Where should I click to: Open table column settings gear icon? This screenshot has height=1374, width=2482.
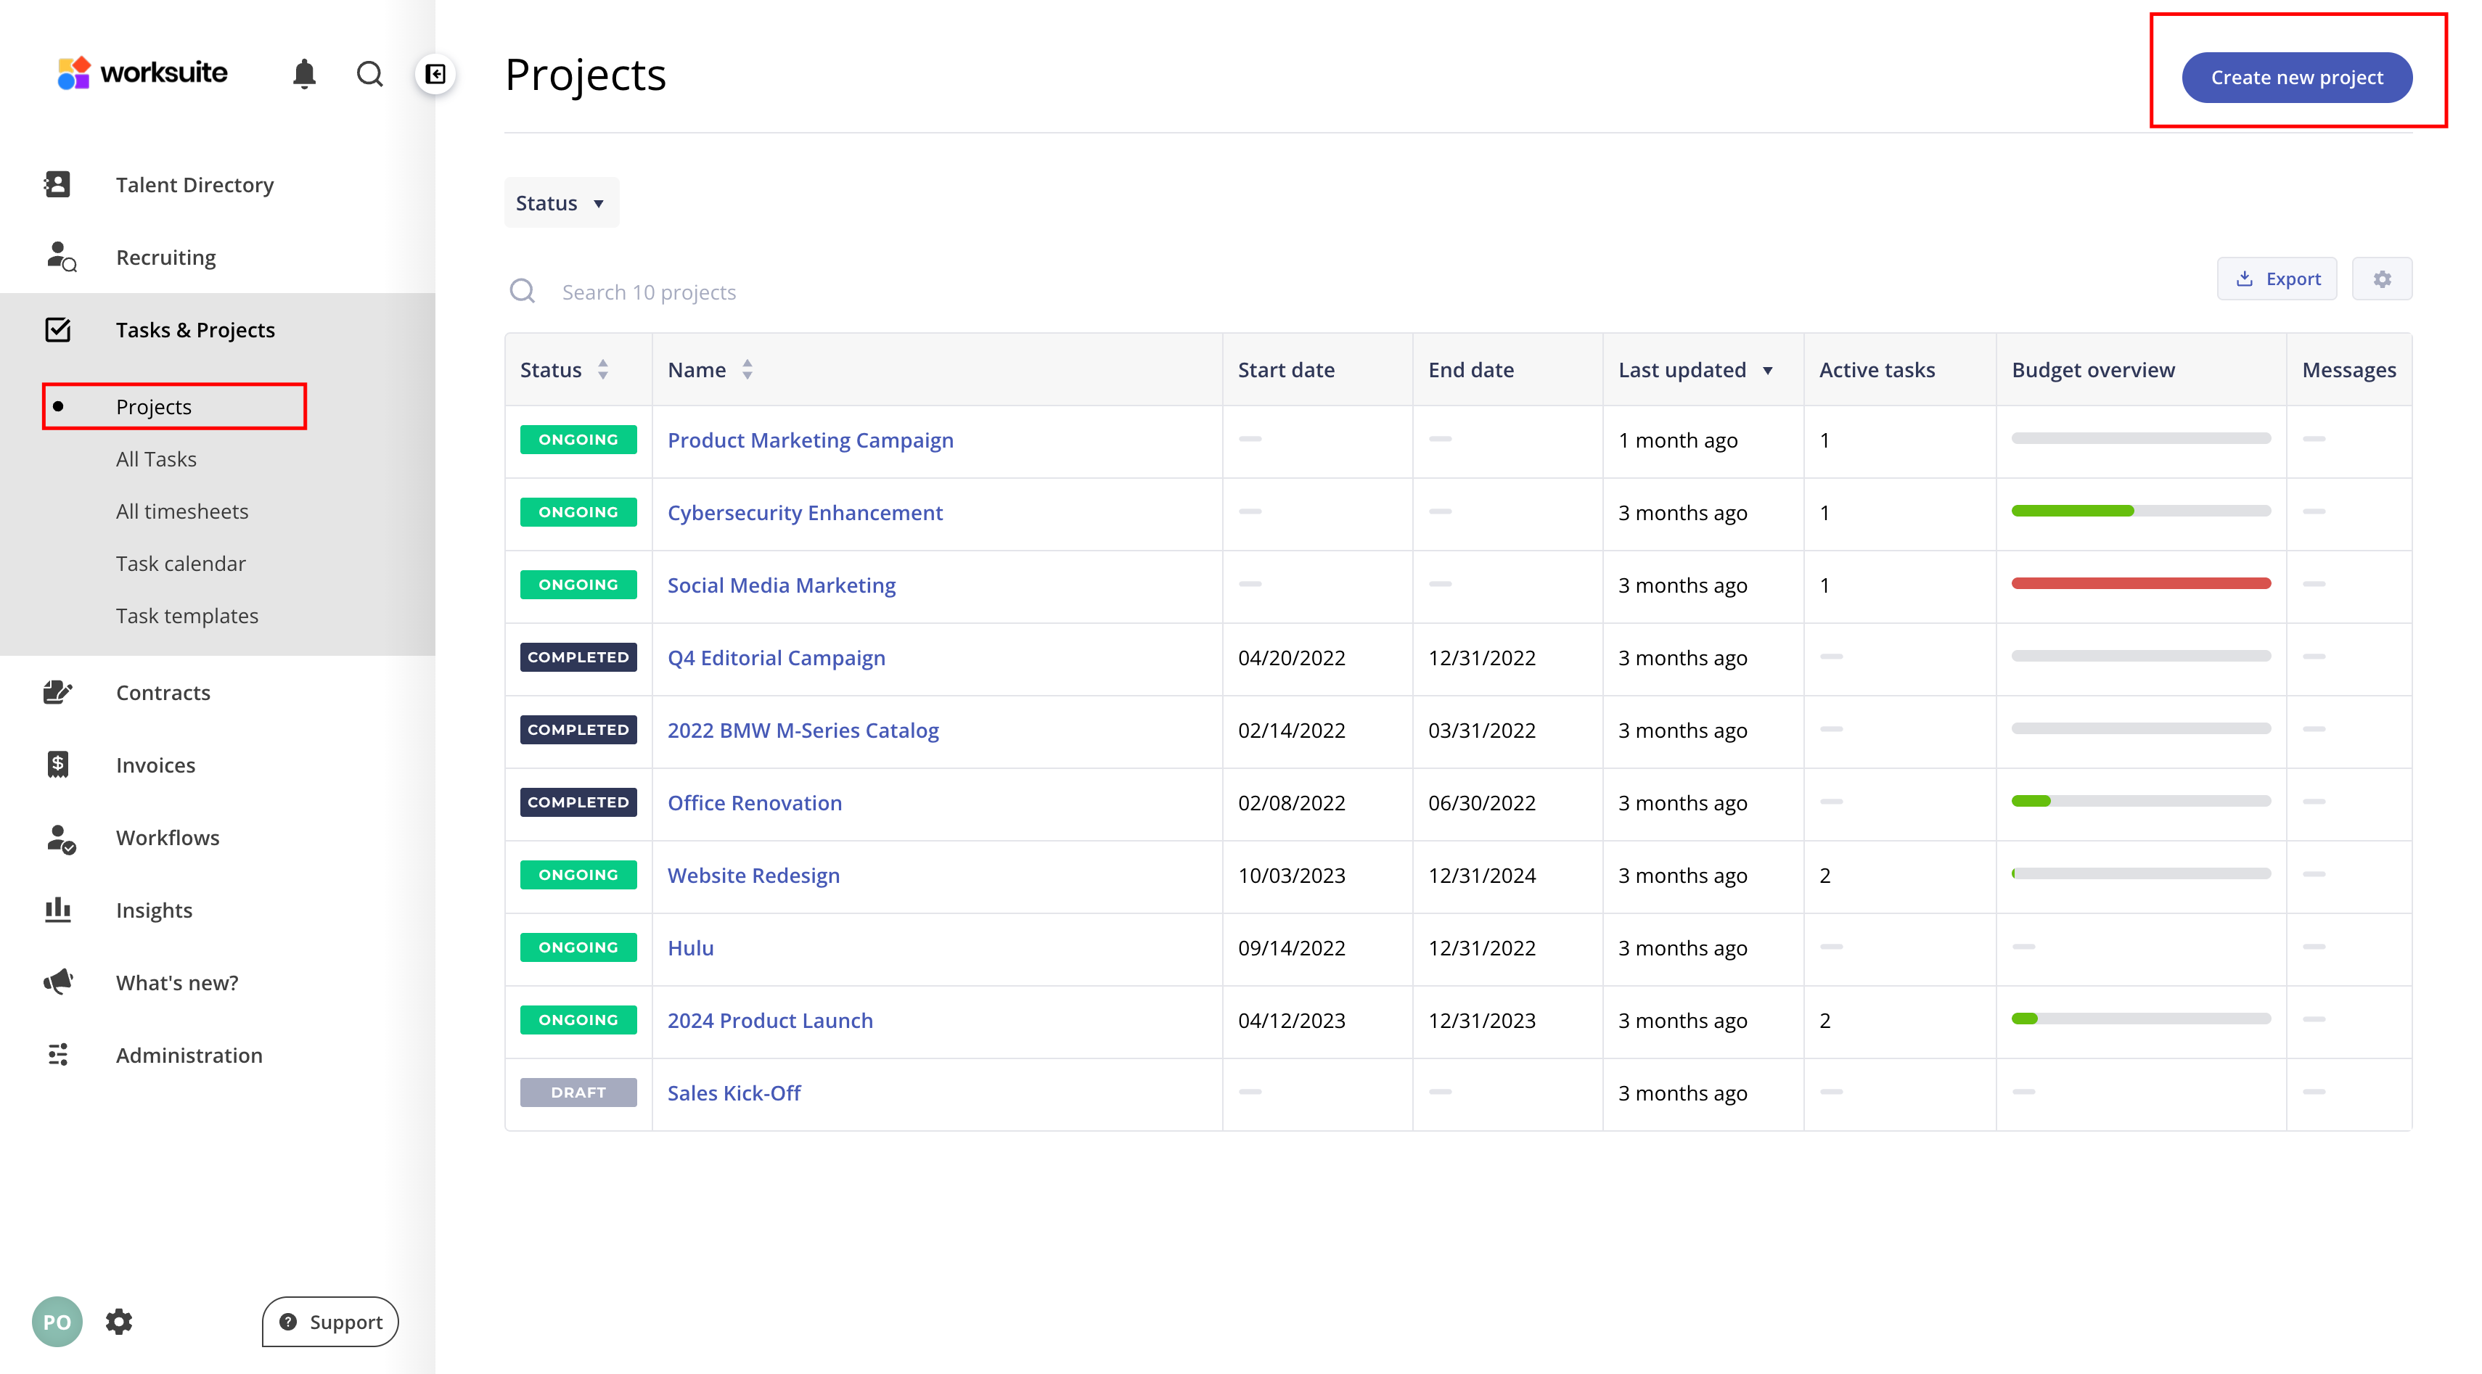pyautogui.click(x=2382, y=279)
